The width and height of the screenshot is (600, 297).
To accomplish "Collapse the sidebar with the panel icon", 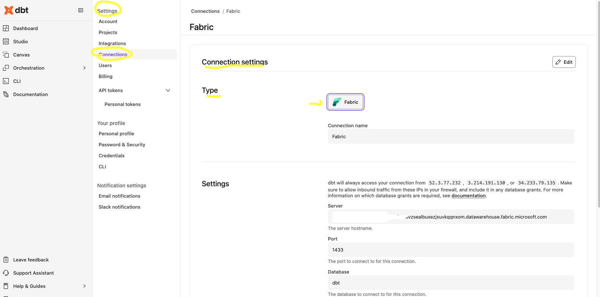I will pos(81,10).
